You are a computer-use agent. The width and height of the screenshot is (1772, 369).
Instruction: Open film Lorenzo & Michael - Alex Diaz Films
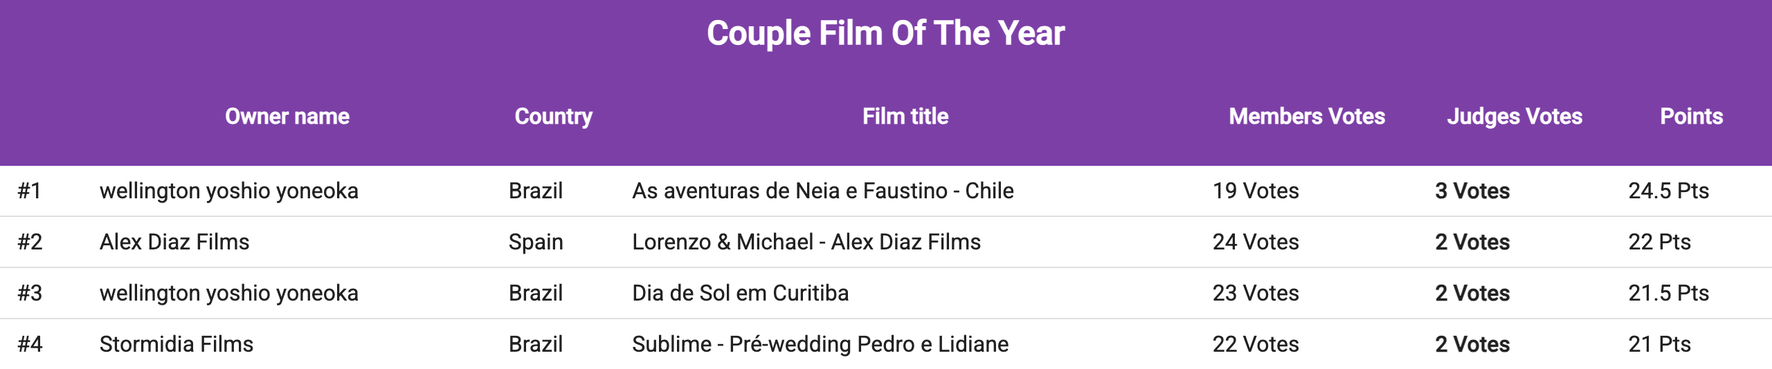pos(806,242)
